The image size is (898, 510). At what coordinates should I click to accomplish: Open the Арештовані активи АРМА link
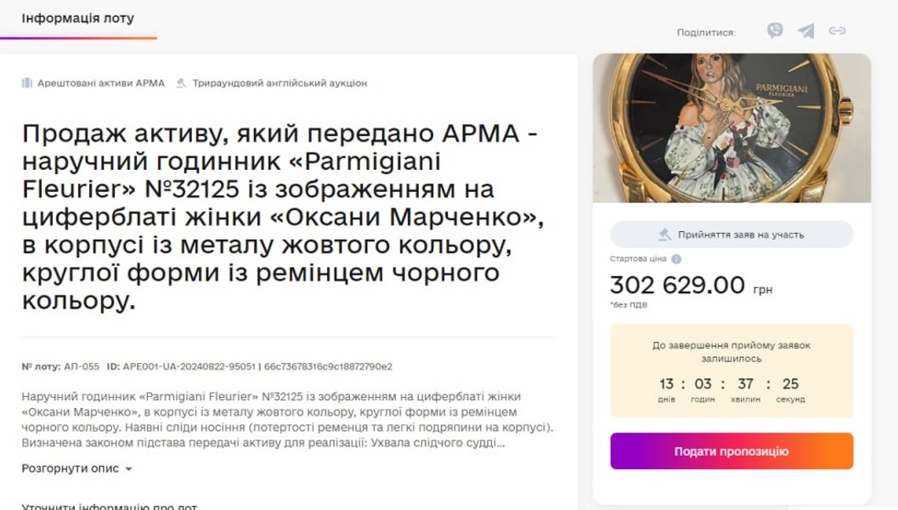click(100, 83)
